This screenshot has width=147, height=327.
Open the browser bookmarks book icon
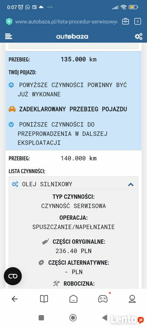44,299
